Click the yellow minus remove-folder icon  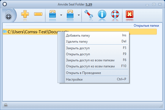[38, 14]
